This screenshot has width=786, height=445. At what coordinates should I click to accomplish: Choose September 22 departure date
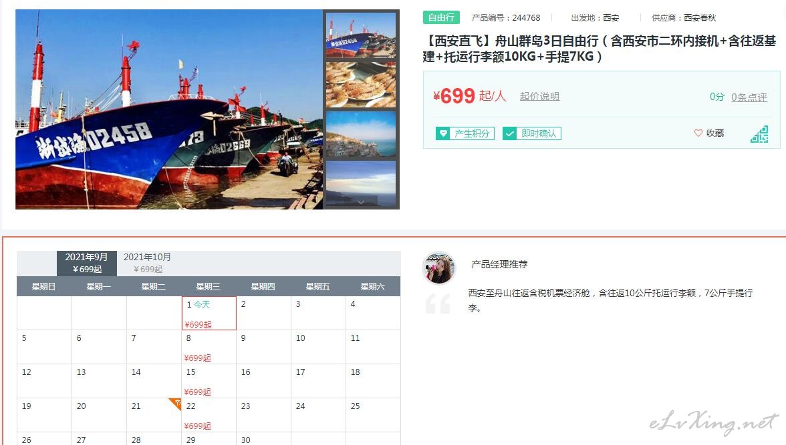tap(209, 415)
